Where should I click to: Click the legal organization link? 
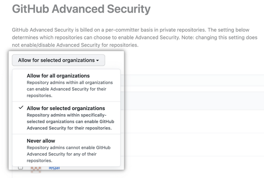(54, 167)
